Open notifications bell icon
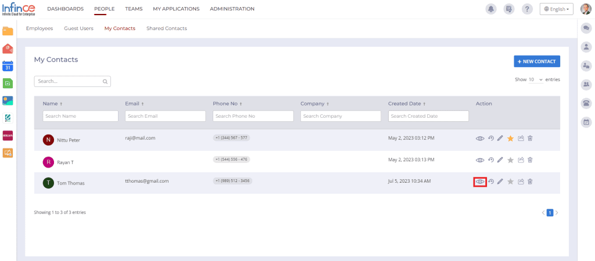This screenshot has width=595, height=261. 491,9
